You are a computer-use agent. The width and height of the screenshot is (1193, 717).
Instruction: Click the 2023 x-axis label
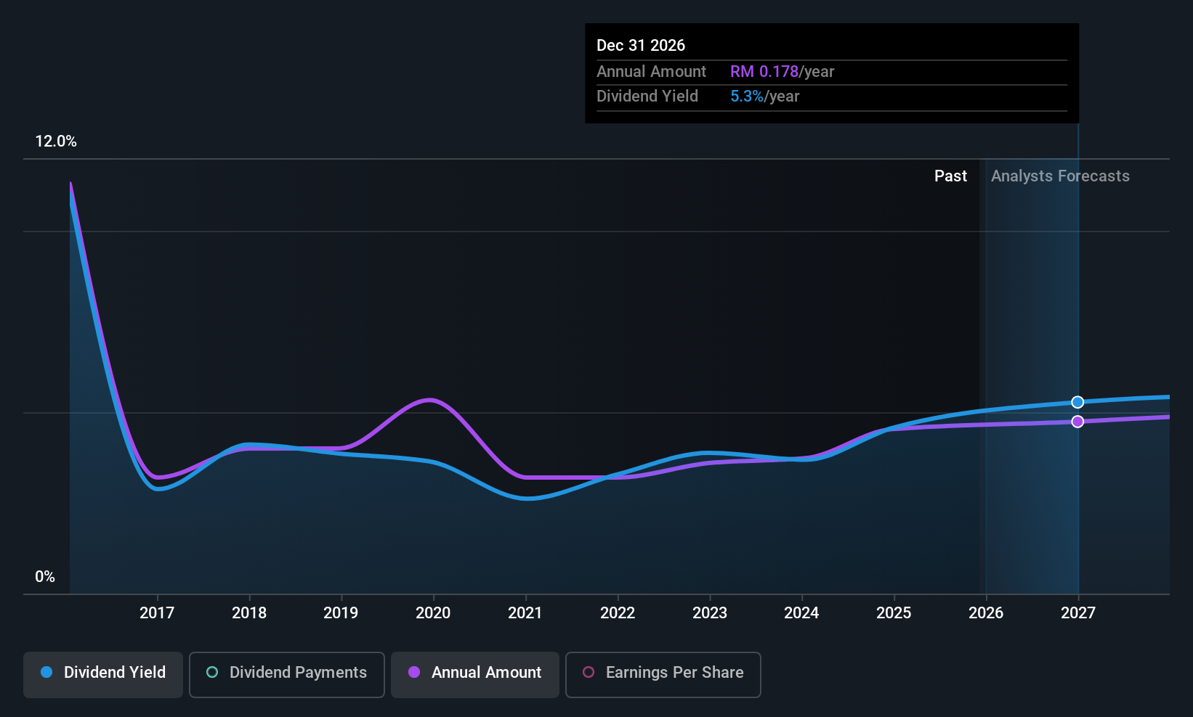(710, 613)
